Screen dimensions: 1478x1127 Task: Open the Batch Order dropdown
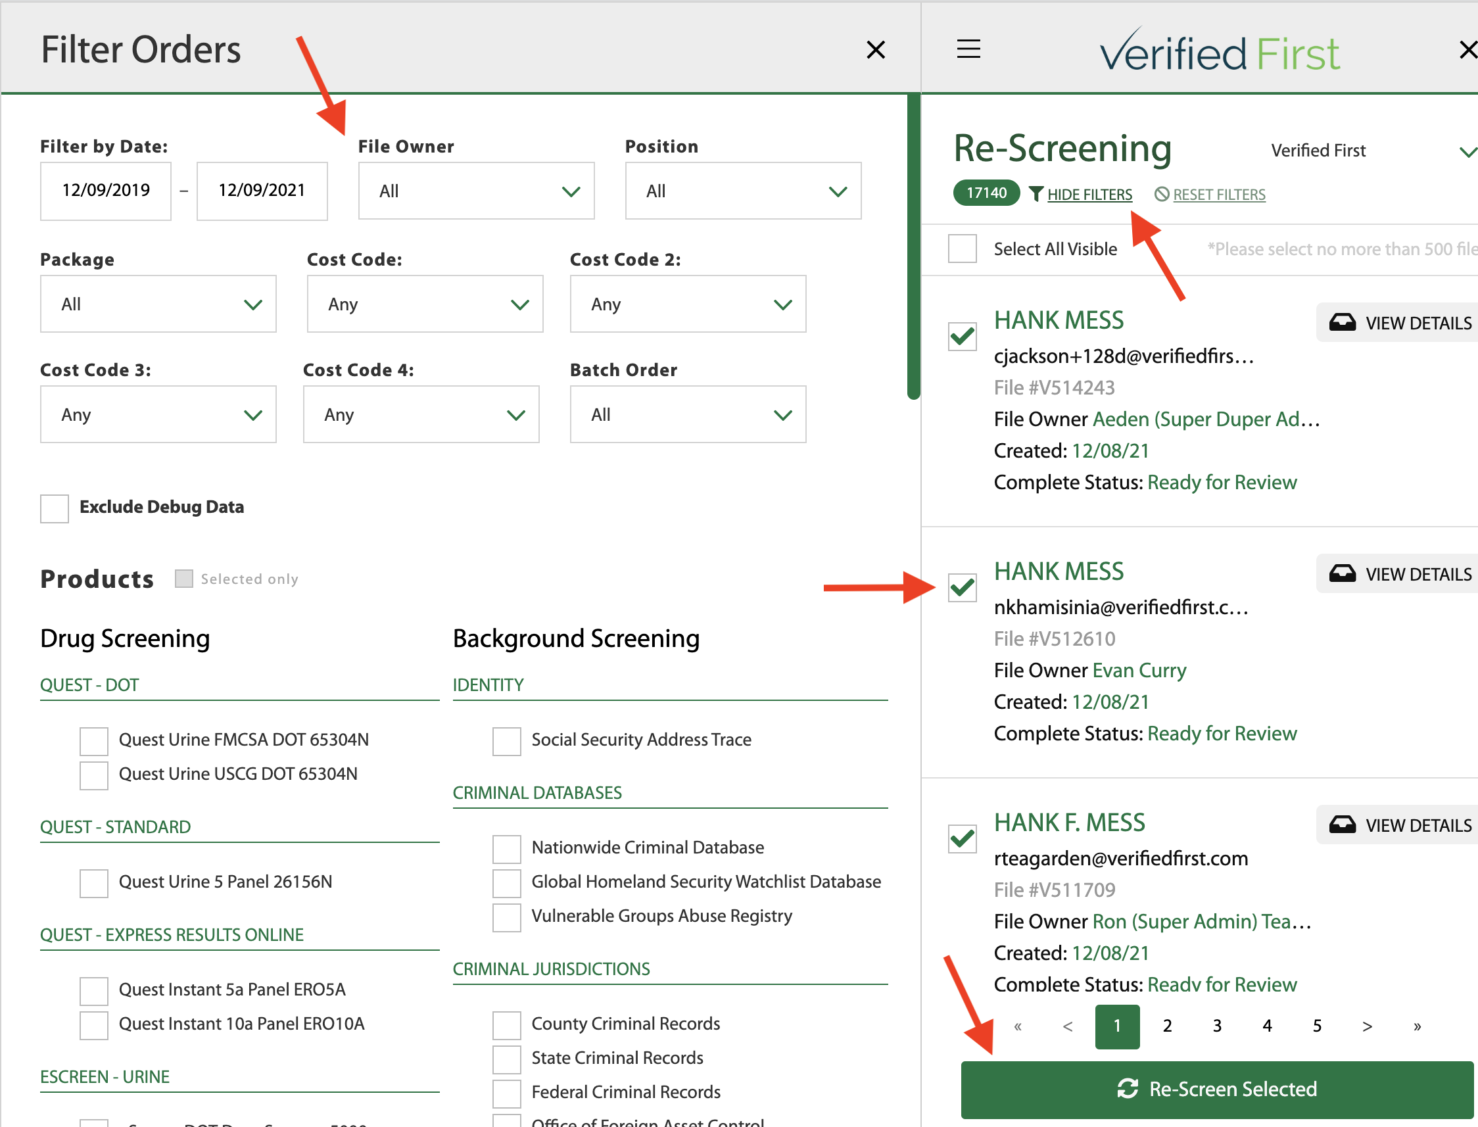tap(688, 414)
